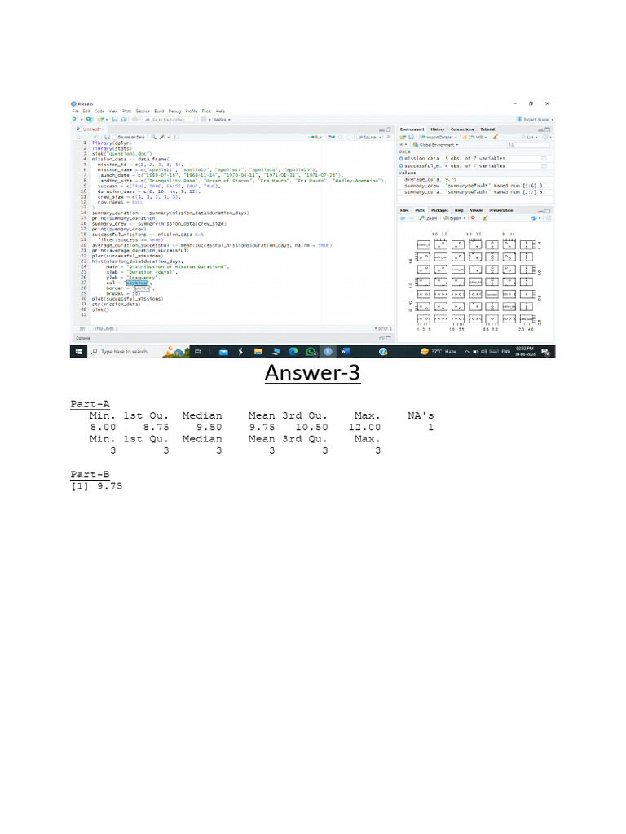Click the broom icon to clear environment
The height and width of the screenshot is (834, 626).
point(495,137)
